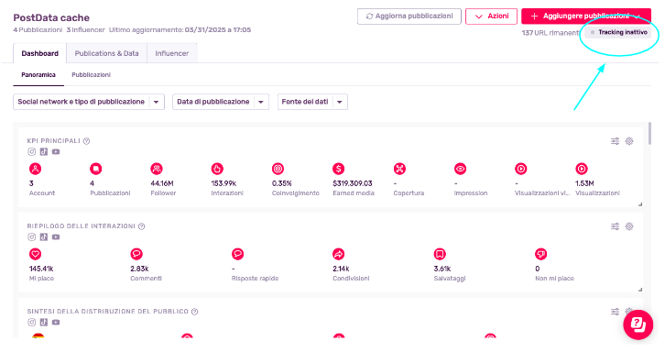Click TikTok icon under Riepilogo delle interazioni
The width and height of the screenshot is (665, 352).
coord(44,236)
